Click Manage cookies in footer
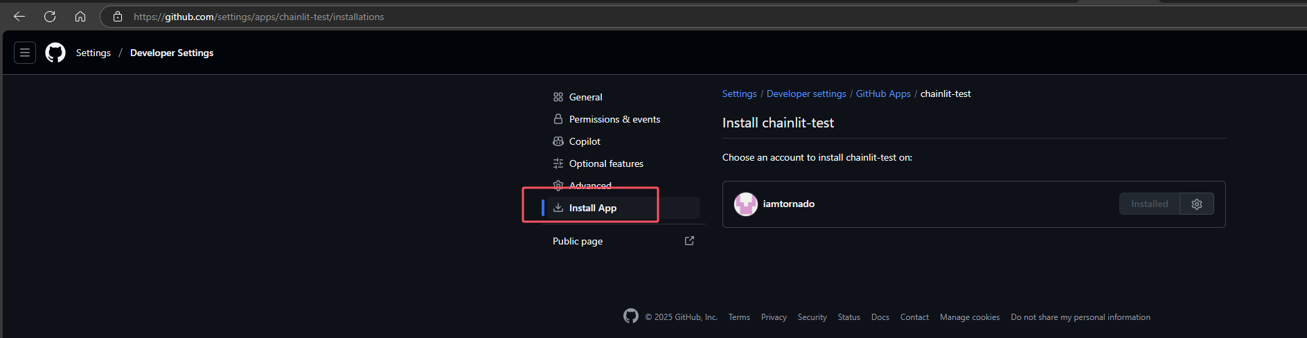The image size is (1307, 338). click(970, 317)
